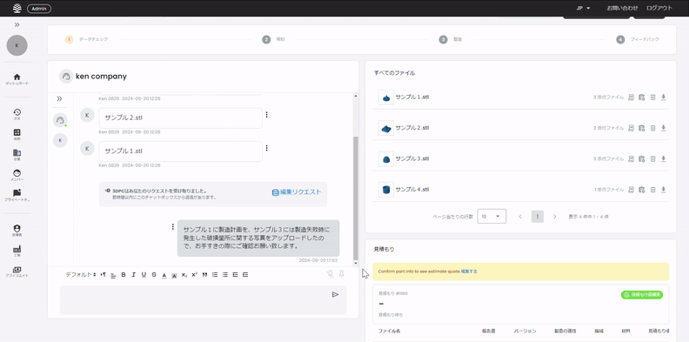
Task: Open the Dashboard home icon
Action: point(17,77)
